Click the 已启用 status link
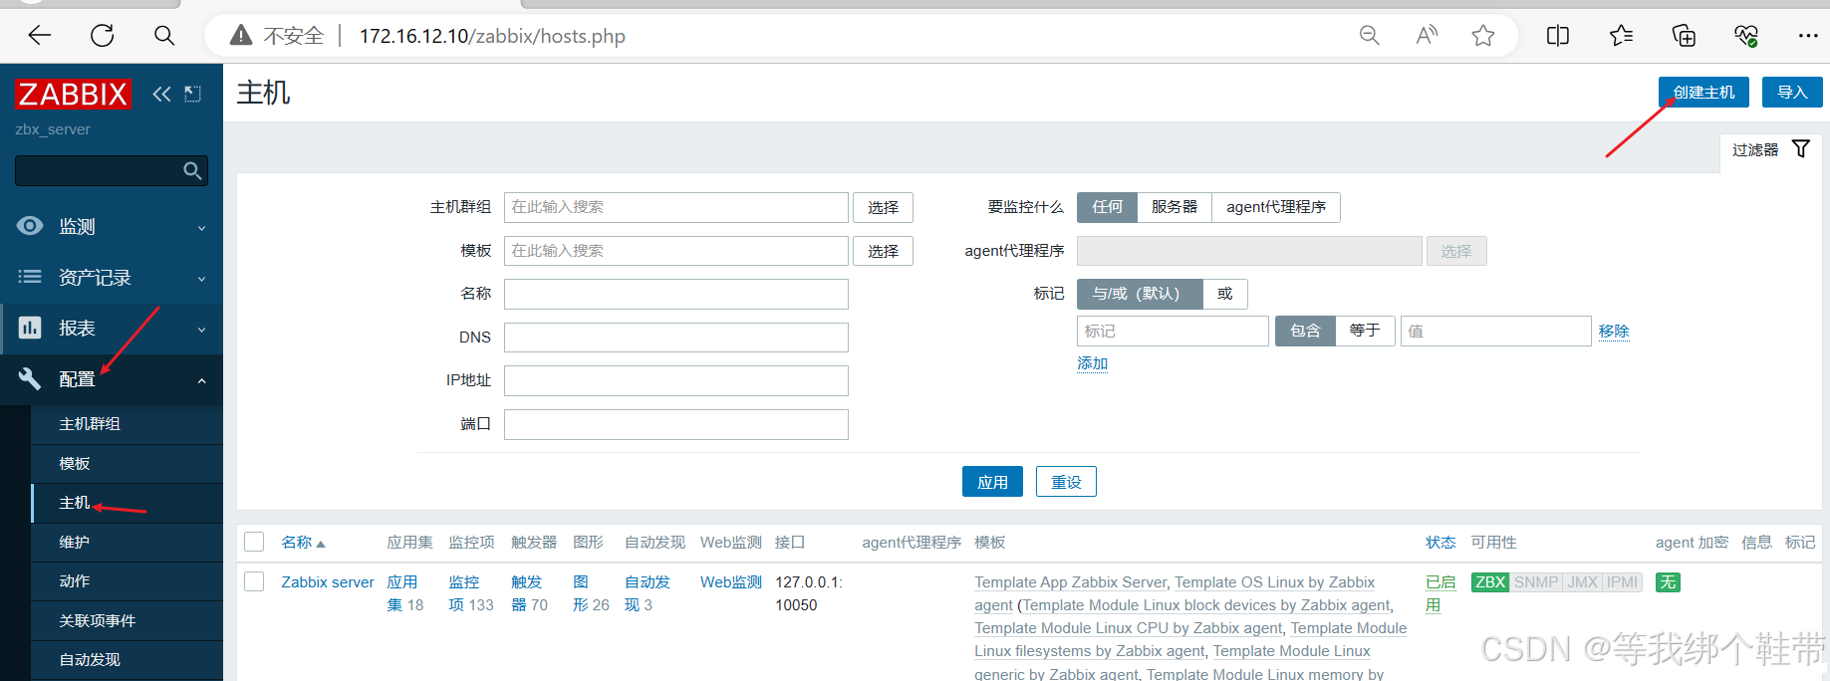The height and width of the screenshot is (681, 1830). coord(1439,593)
